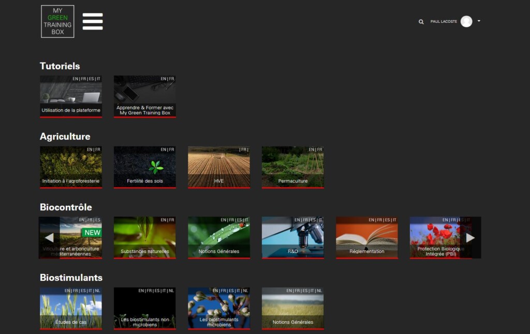The height and width of the screenshot is (334, 530).
Task: Click the search magnifier icon
Action: 421,22
